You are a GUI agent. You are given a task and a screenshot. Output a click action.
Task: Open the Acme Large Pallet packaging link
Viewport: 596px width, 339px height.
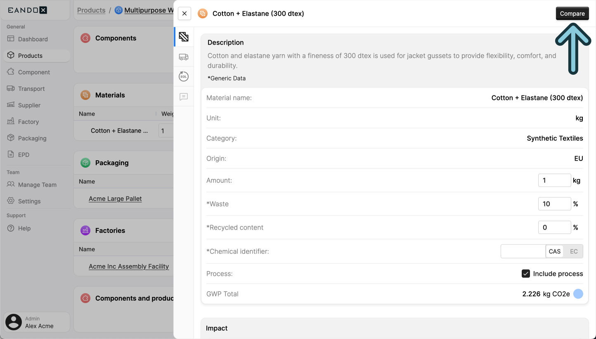[x=115, y=199]
